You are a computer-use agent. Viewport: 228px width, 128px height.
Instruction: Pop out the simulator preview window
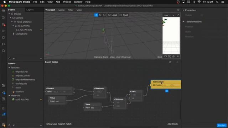(x=178, y=15)
